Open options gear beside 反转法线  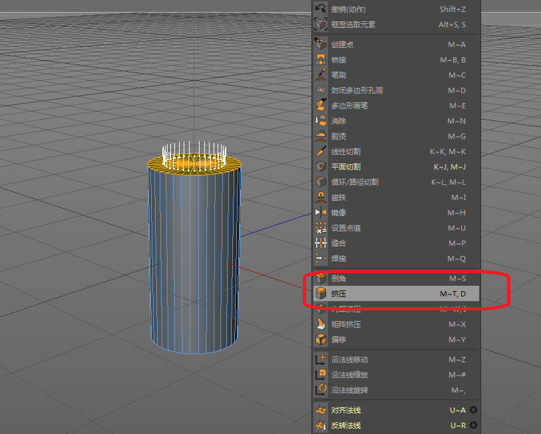tap(474, 425)
